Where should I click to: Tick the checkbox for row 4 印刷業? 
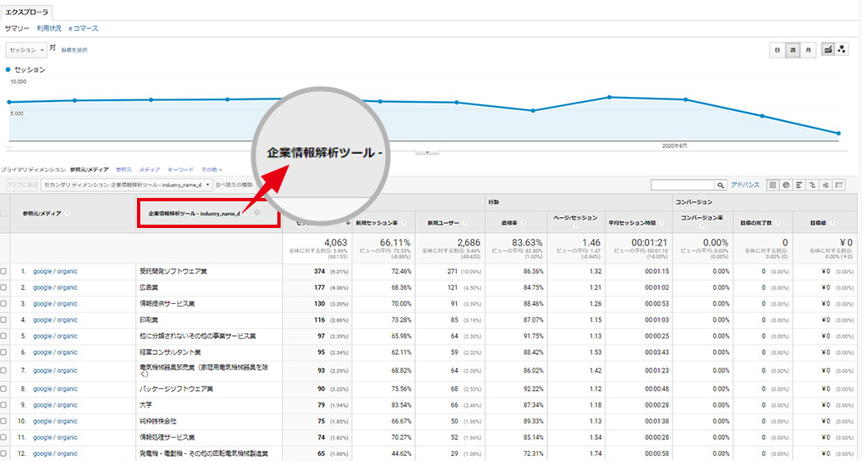(x=4, y=320)
